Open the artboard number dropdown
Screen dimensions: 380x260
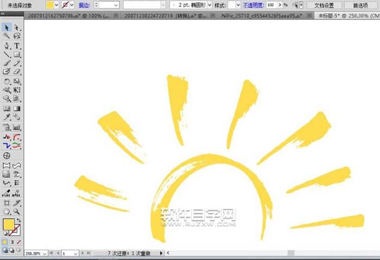75,253
